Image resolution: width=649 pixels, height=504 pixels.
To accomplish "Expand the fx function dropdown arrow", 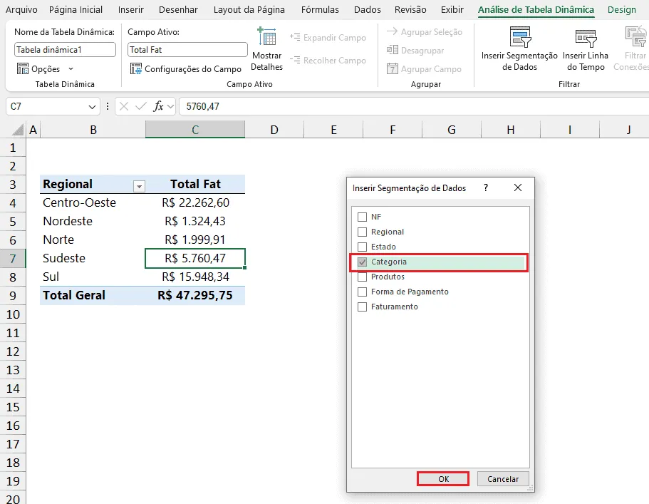I will pos(170,107).
